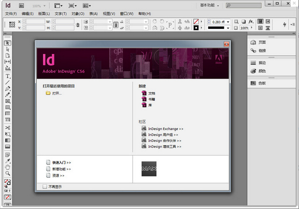Viewport: 299px width, 209px height.
Task: Open the InDesign Exchange link
Action: coord(166,129)
